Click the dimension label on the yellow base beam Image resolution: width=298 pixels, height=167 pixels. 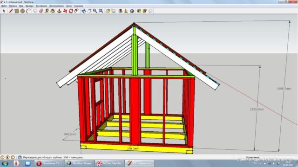(x=133, y=148)
